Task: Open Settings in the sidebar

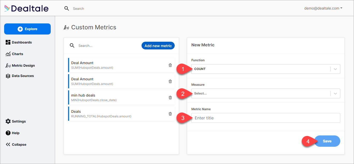Action: 16,121
